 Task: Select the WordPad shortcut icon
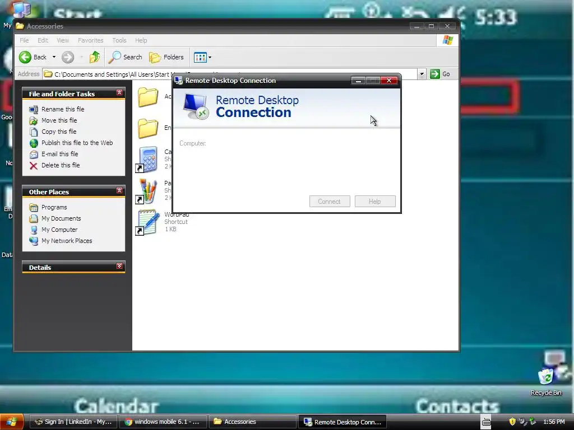(x=148, y=222)
